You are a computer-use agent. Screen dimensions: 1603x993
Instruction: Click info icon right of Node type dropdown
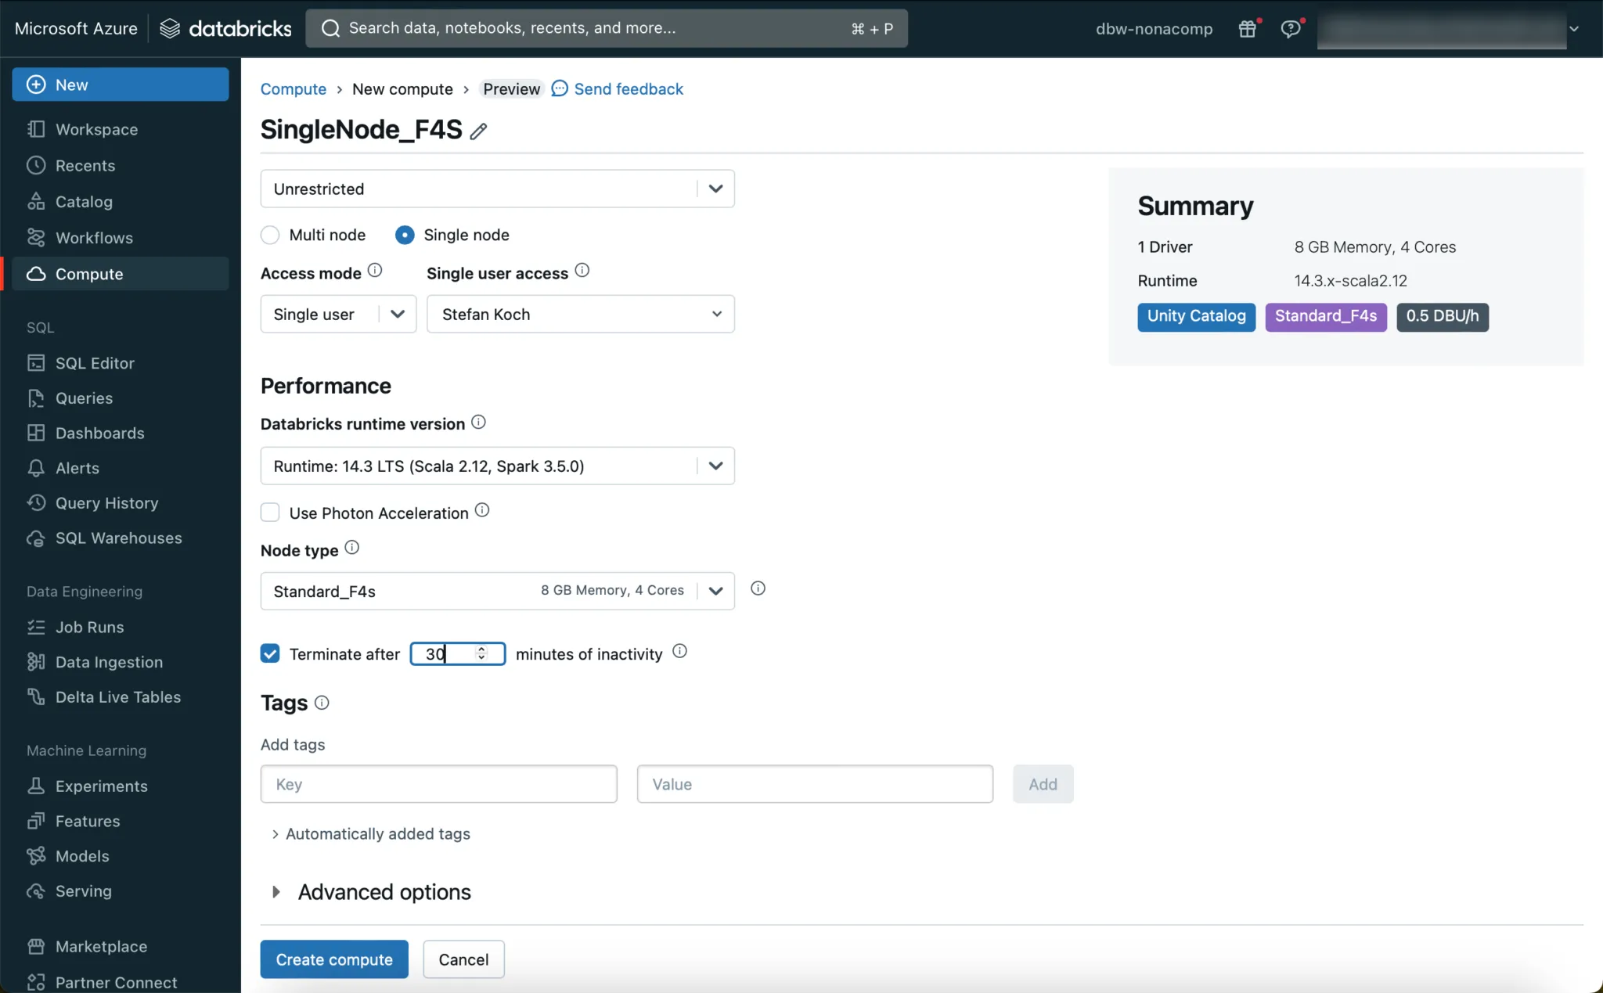758,588
